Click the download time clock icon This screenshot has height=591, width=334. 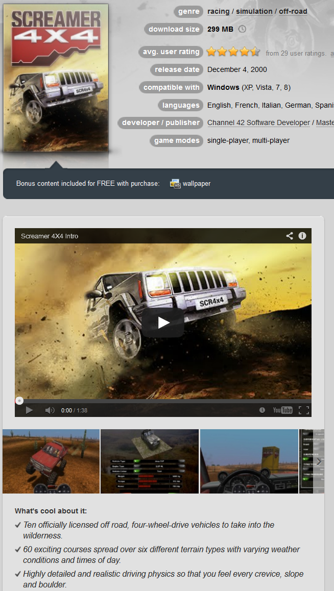(x=242, y=29)
